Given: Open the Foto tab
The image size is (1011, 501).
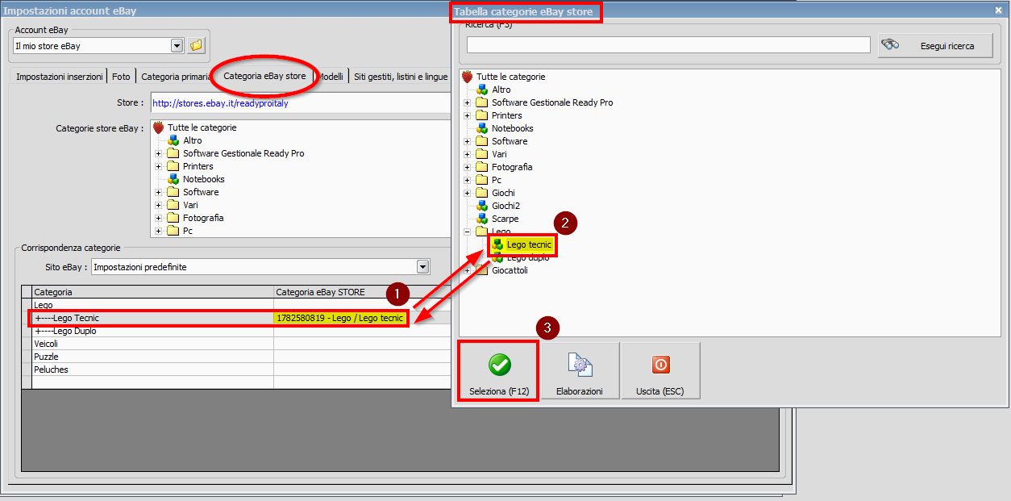Looking at the screenshot, I should (x=121, y=77).
